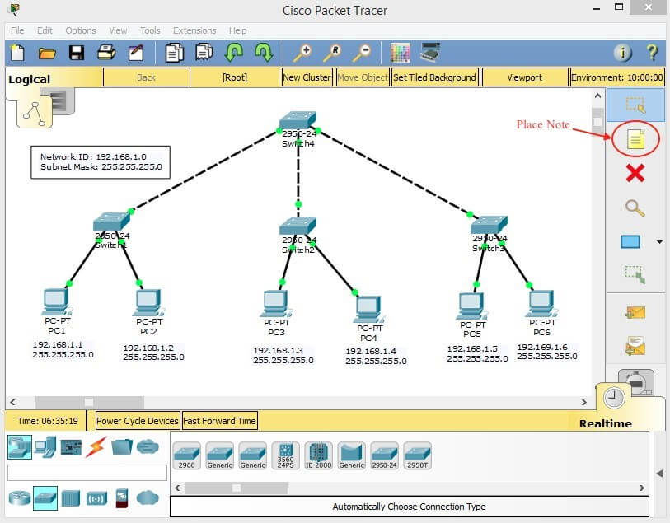Screen dimensions: 670x523
Task: Open the Extensions menu
Action: (194, 30)
